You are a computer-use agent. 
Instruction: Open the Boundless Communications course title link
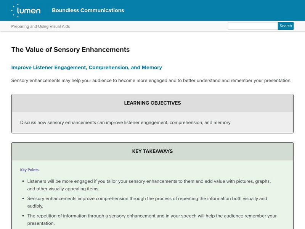[x=88, y=10]
